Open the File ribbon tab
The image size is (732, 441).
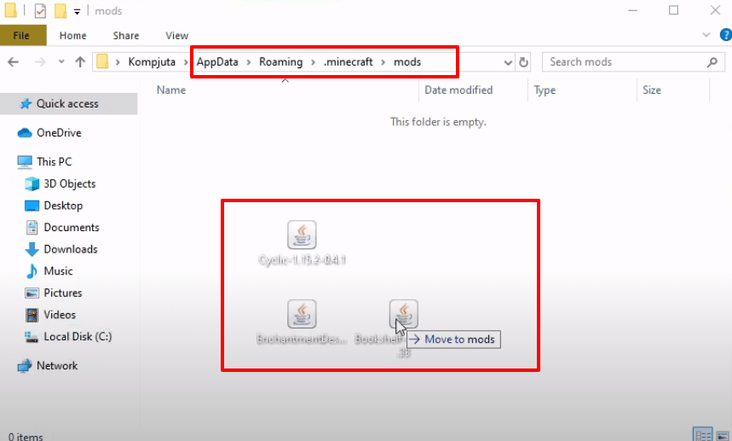23,36
